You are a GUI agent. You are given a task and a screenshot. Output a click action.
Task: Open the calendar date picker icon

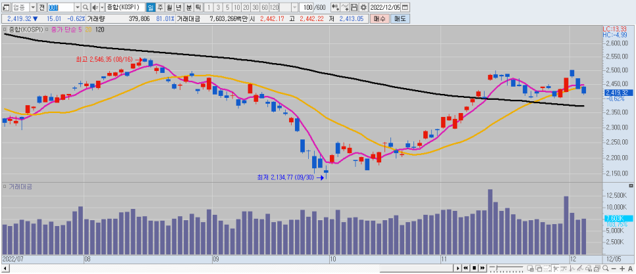tap(405, 7)
